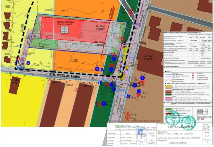Viewport: 214px width, 147px height.
Task: Click the 1:1000 scale value
Action: click(152, 136)
